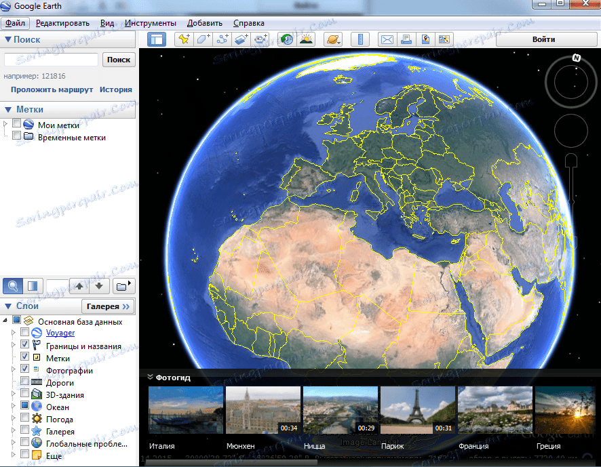Show historical imagery clock icon
601x467 pixels.
(x=287, y=39)
